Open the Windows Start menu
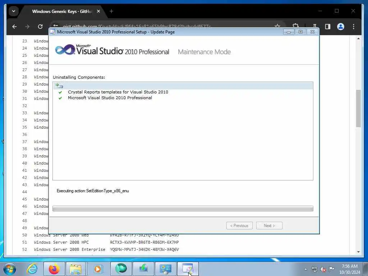The image size is (368, 276). [x=10, y=269]
